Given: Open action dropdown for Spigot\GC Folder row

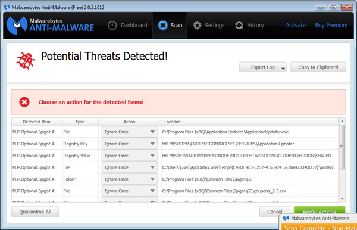Looking at the screenshot, I should (x=130, y=179).
